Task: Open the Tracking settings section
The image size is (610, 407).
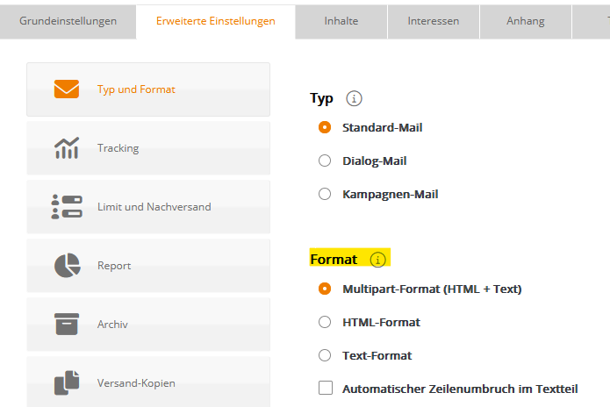Action: pos(148,148)
